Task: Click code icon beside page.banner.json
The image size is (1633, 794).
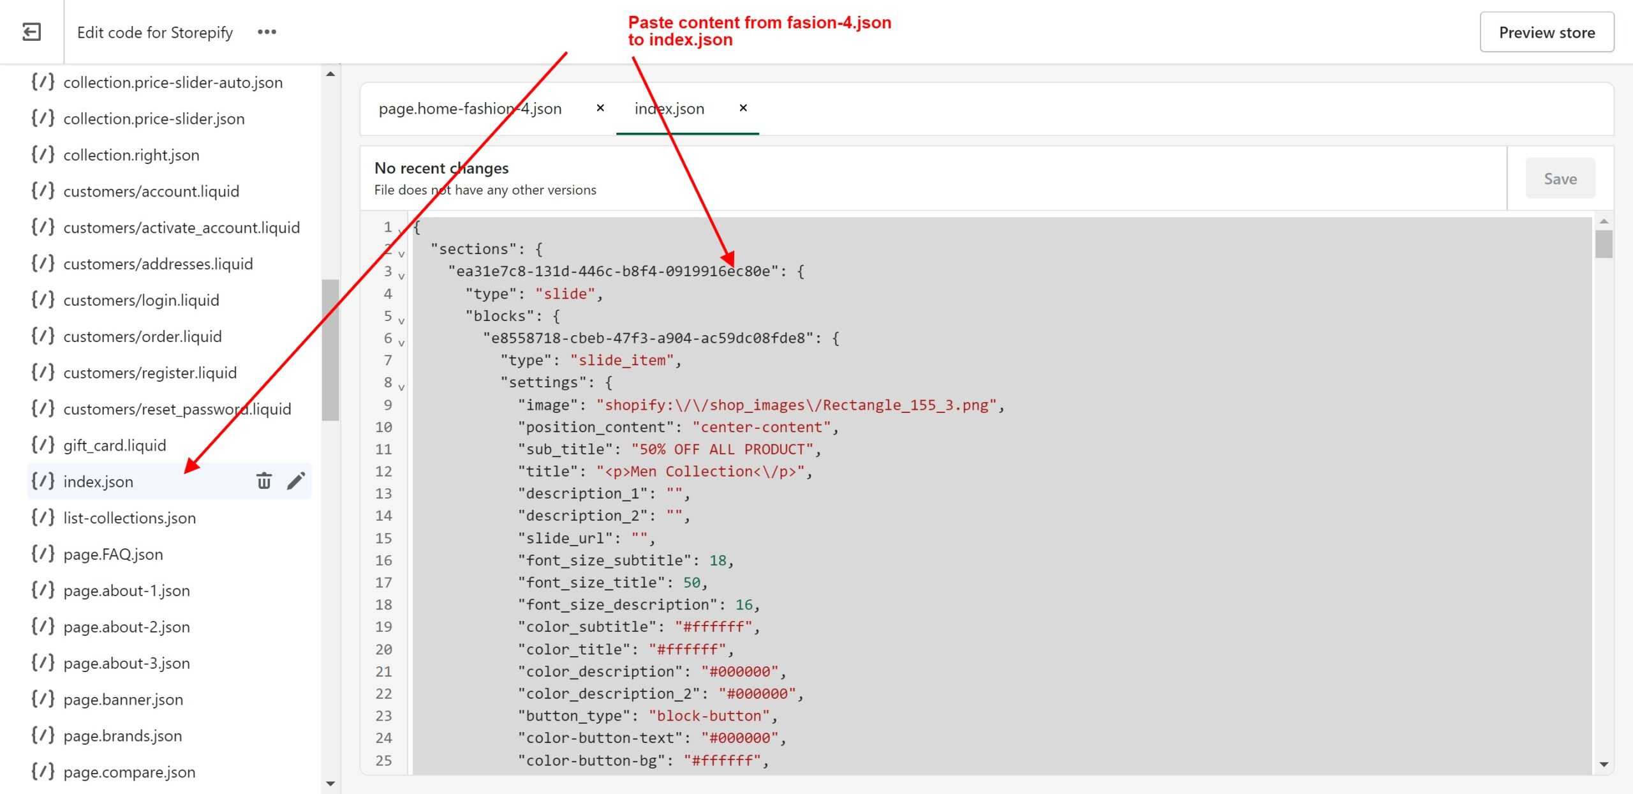Action: [43, 700]
